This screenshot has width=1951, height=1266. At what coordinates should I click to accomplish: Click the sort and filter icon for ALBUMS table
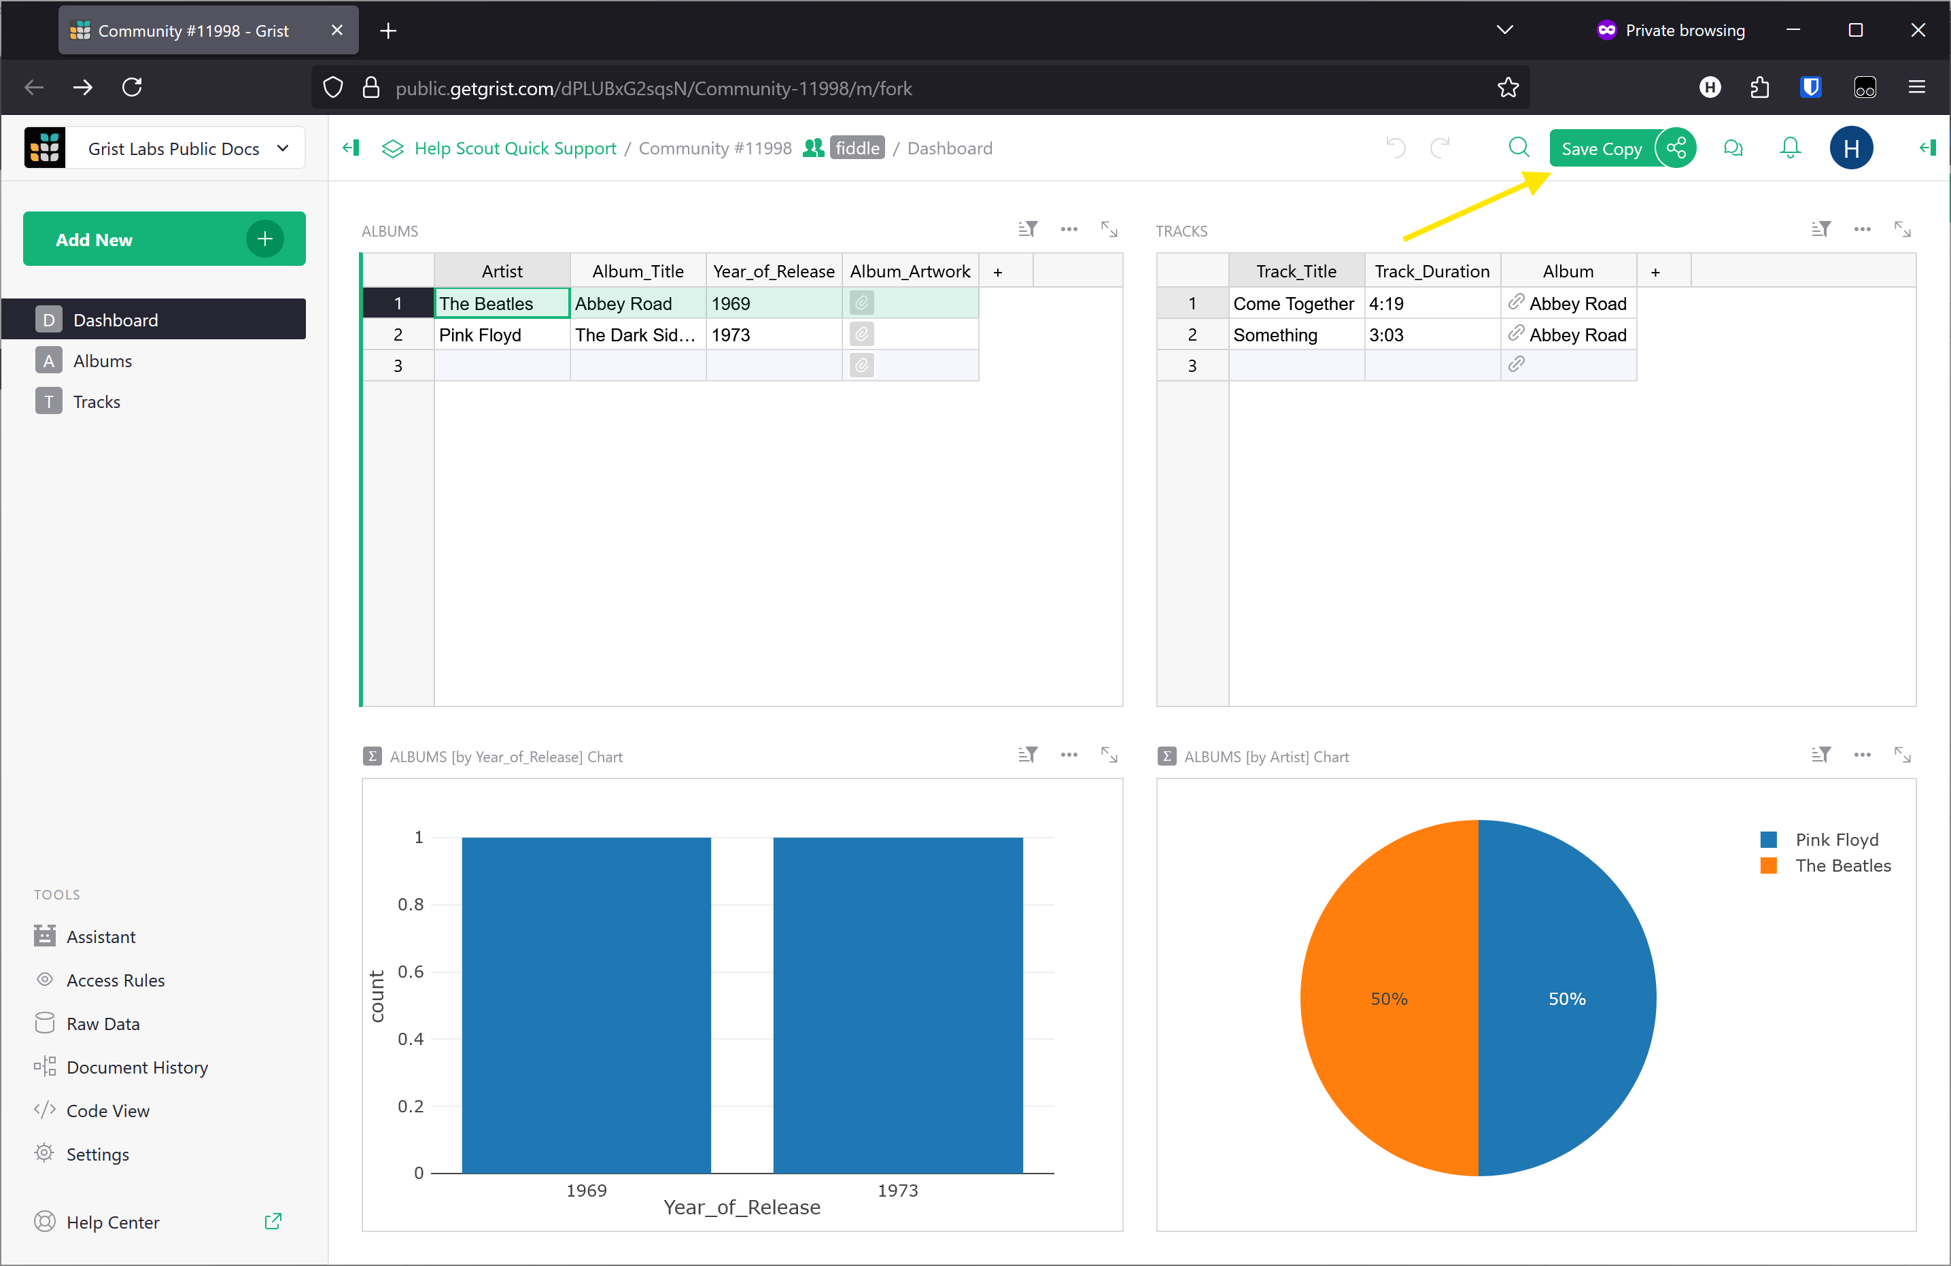pyautogui.click(x=1027, y=230)
